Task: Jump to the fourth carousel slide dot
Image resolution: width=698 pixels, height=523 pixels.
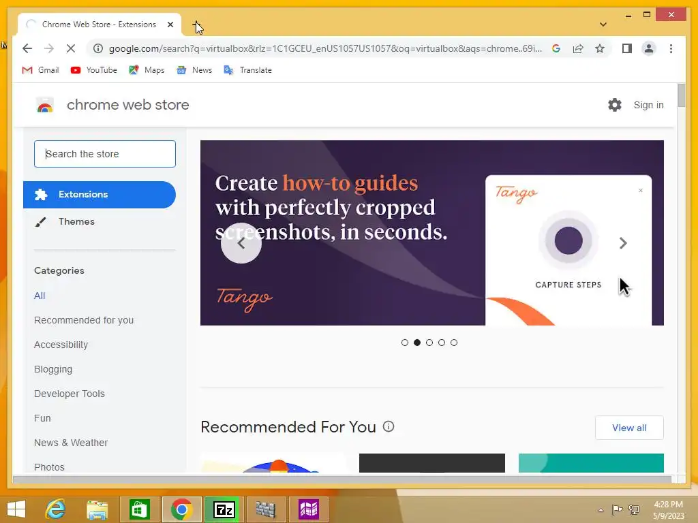Action: pos(442,343)
